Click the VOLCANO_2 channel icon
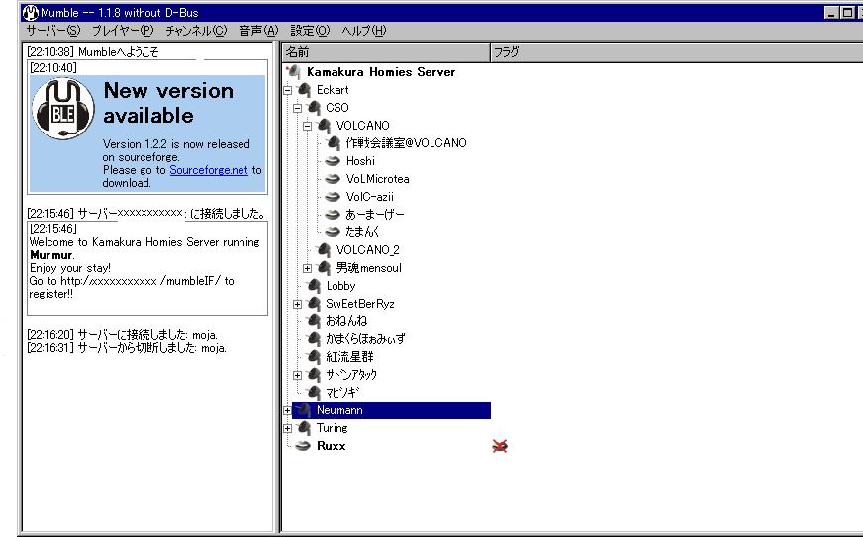This screenshot has width=863, height=537. 324,250
